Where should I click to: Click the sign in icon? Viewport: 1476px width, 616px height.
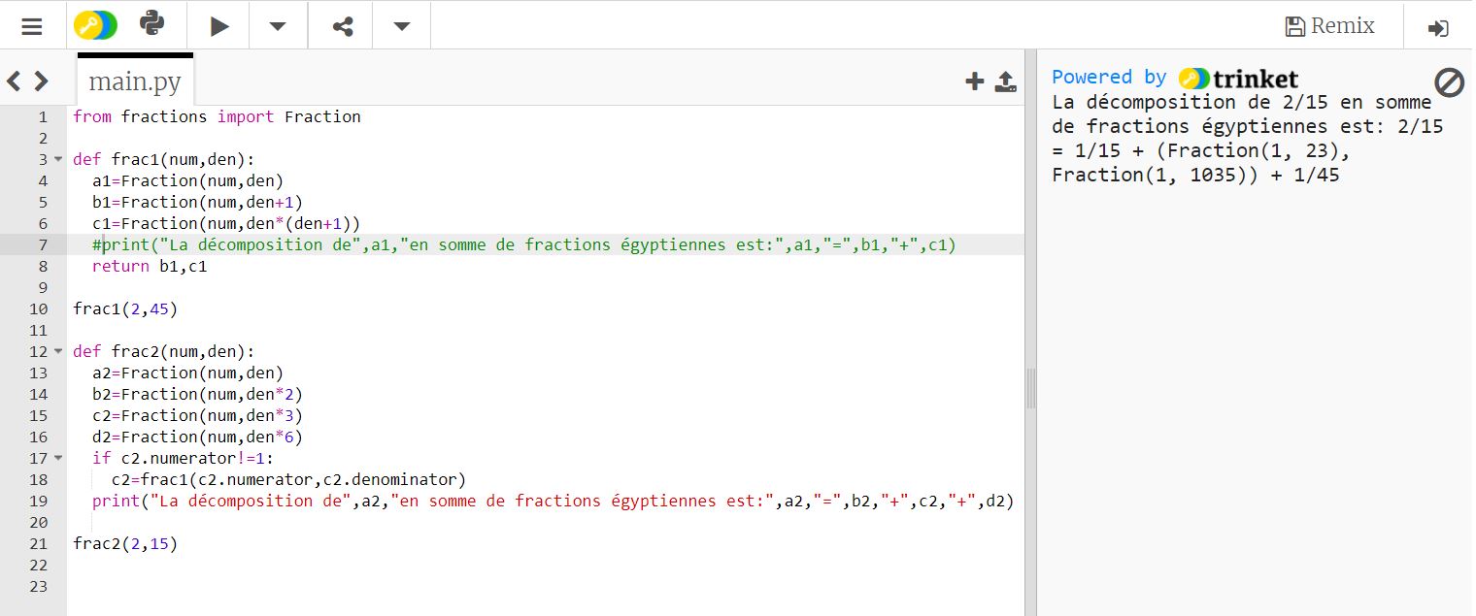(x=1438, y=28)
